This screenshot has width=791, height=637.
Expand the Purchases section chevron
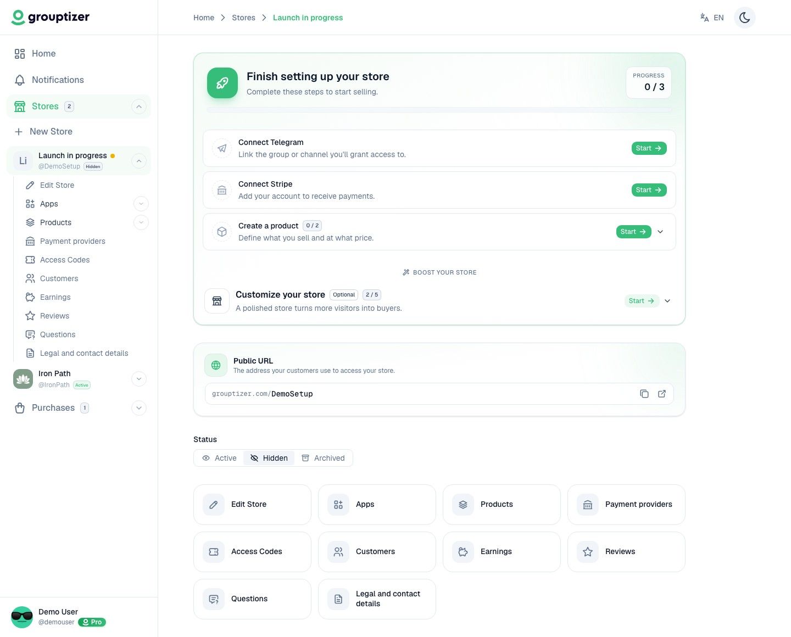pyautogui.click(x=139, y=408)
